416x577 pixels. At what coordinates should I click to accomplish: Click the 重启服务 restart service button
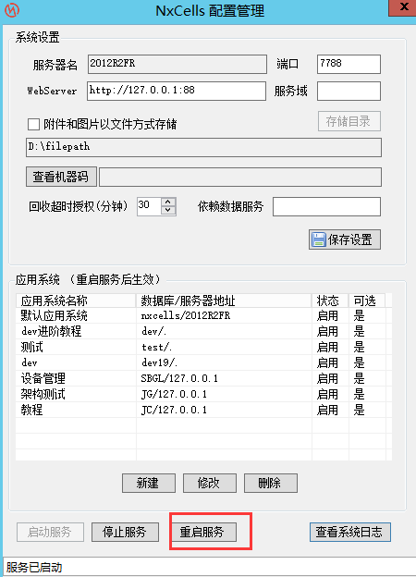click(x=202, y=532)
